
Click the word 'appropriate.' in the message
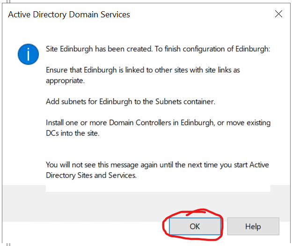(65, 80)
